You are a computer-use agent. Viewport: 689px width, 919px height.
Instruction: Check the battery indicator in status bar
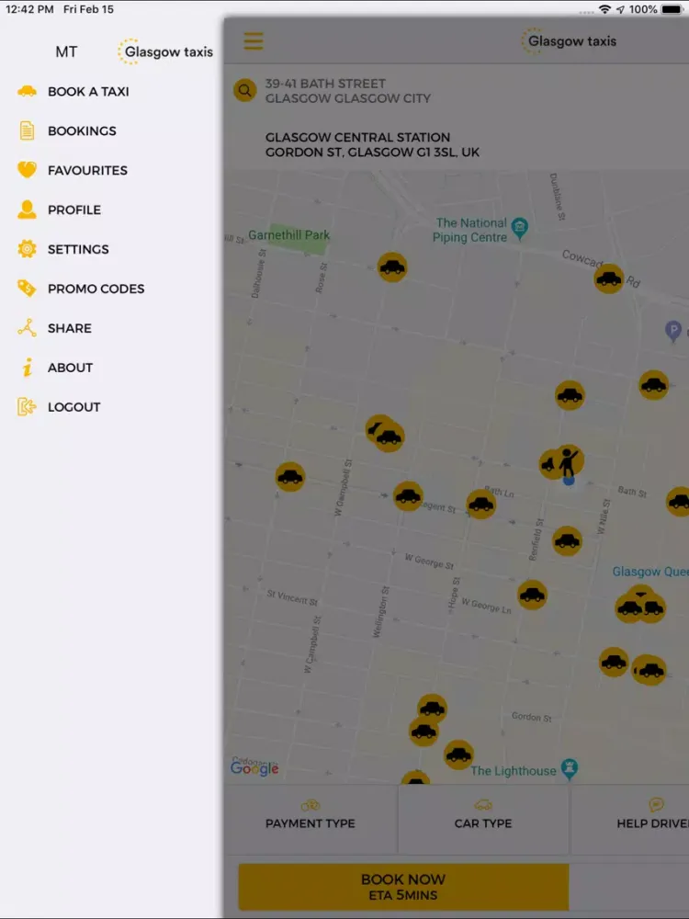tap(672, 9)
